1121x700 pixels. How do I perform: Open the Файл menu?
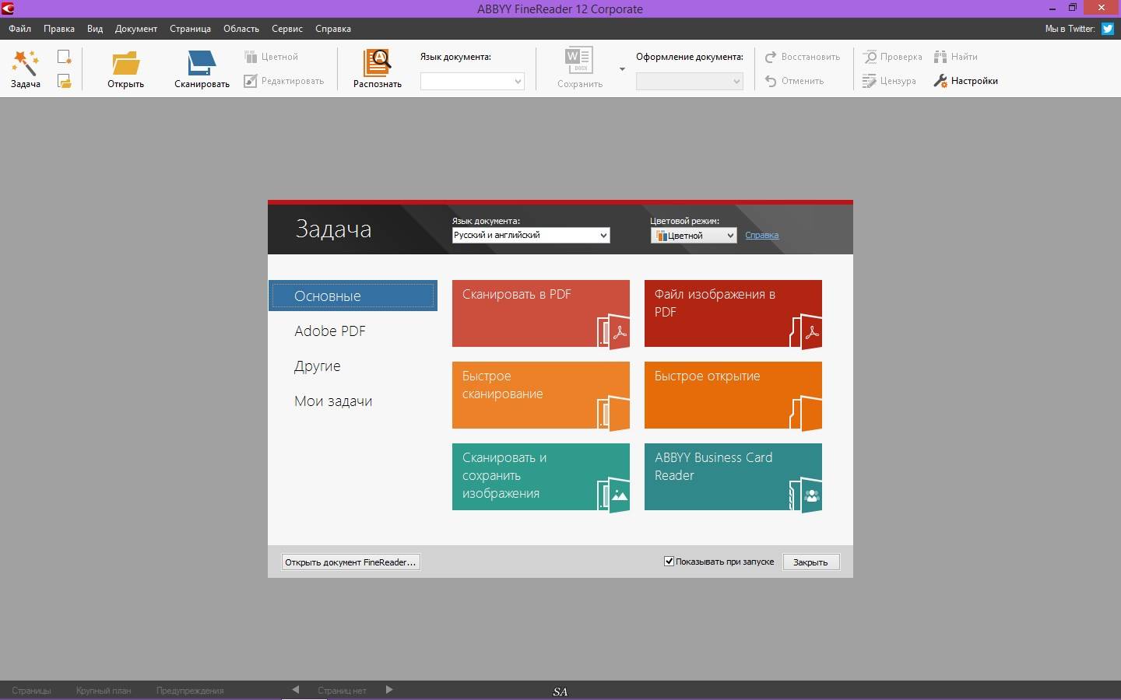tap(20, 29)
